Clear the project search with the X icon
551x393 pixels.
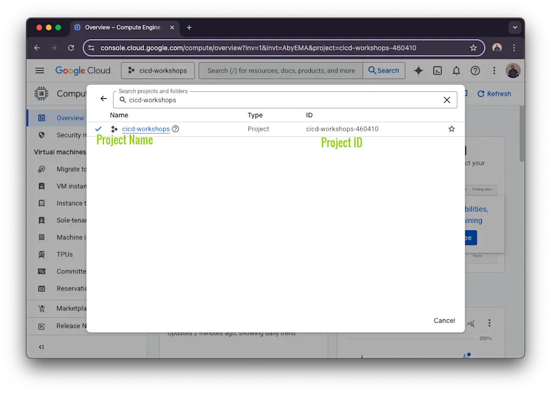point(447,99)
